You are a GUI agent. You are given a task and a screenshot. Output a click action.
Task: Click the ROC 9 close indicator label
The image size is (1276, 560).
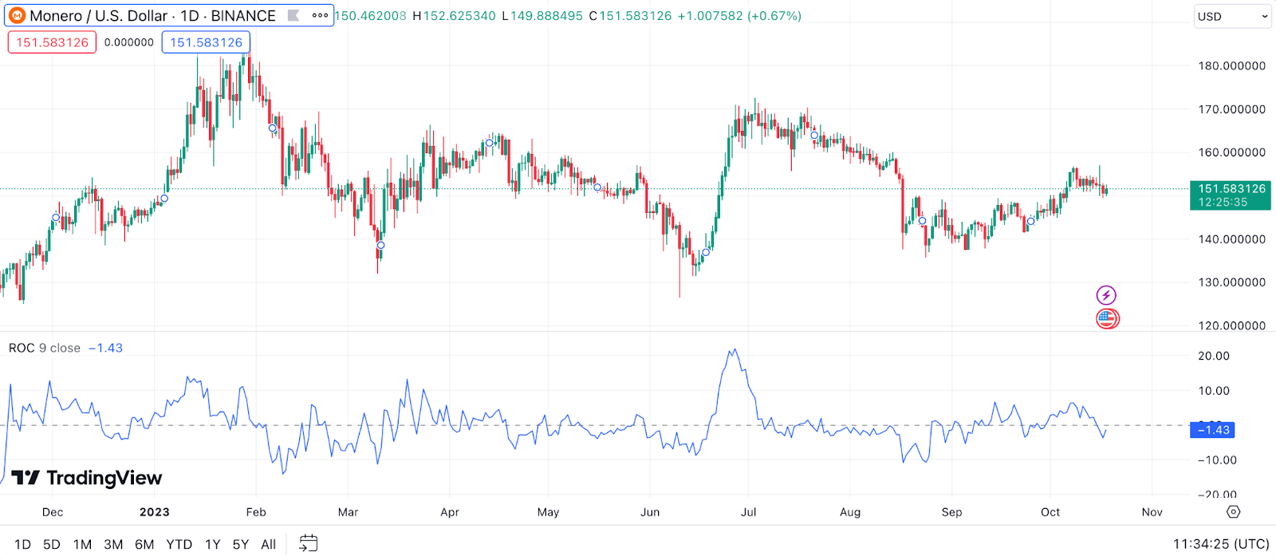pos(45,348)
